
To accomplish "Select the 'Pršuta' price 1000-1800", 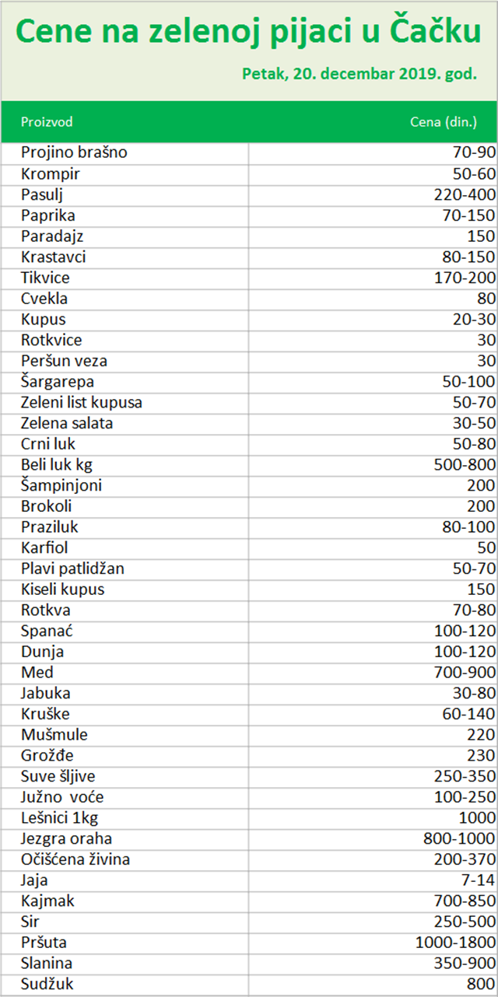I will pyautogui.click(x=456, y=943).
